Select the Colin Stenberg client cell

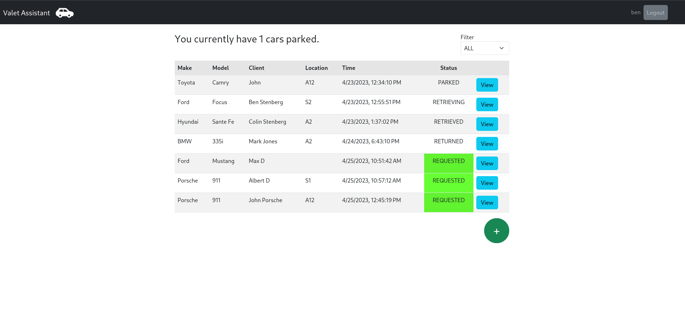[267, 122]
